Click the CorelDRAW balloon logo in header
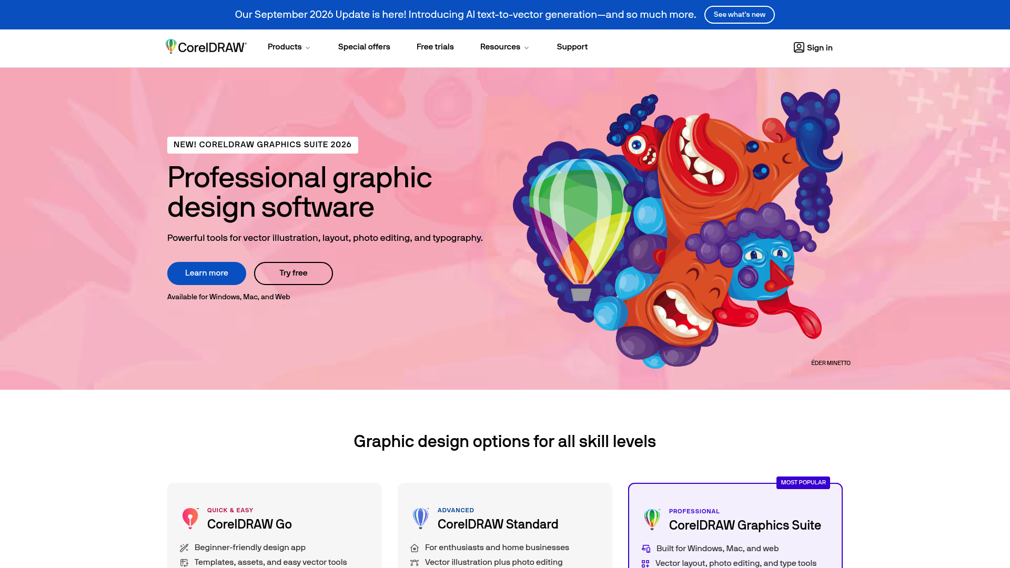Screen dimensions: 1010x568 point(171,46)
